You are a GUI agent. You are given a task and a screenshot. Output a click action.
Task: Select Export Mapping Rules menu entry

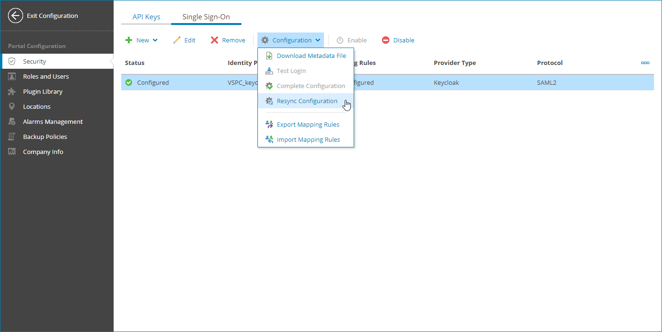pos(308,124)
